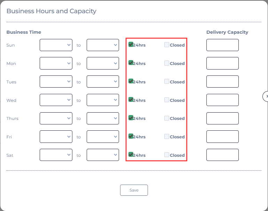The image size is (268, 211).
Task: Toggle the Friday 24hrs checkbox
Action: click(x=131, y=136)
